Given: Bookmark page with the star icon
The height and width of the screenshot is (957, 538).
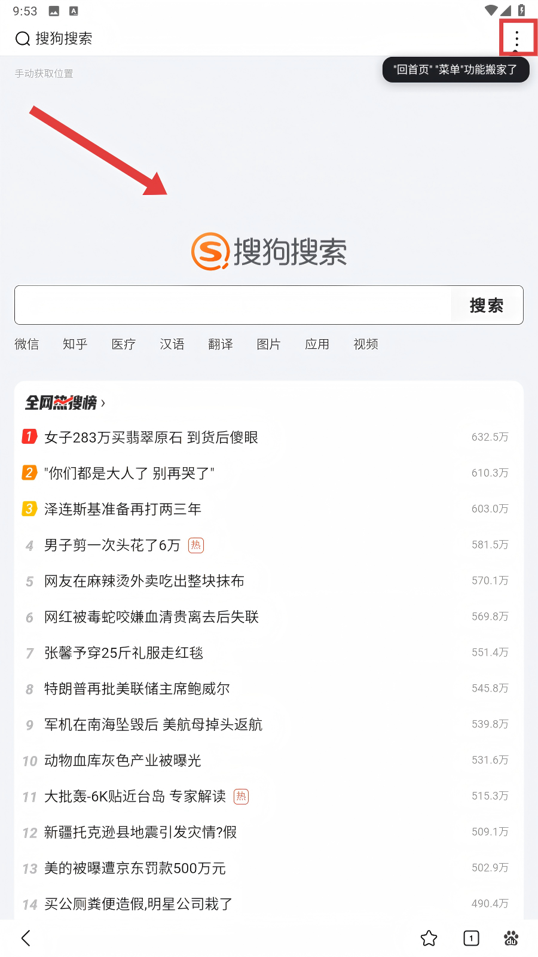Looking at the screenshot, I should (429, 938).
